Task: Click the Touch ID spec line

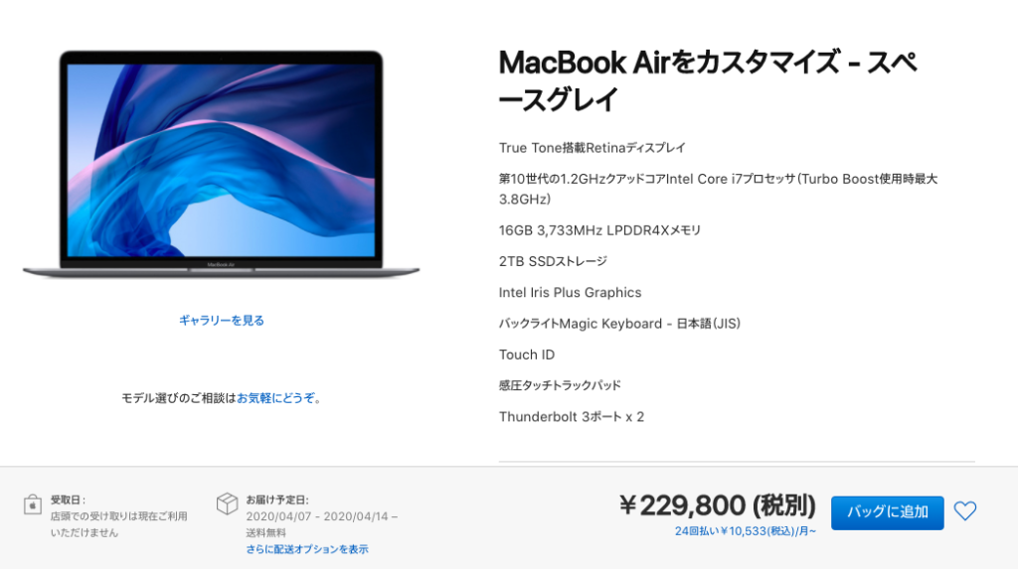Action: tap(527, 355)
